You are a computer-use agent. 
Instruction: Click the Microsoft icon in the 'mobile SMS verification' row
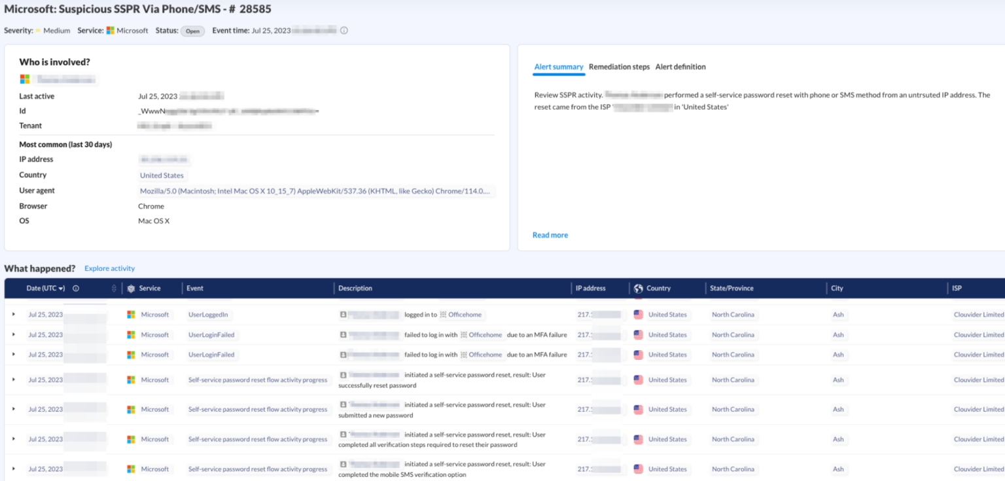point(131,469)
